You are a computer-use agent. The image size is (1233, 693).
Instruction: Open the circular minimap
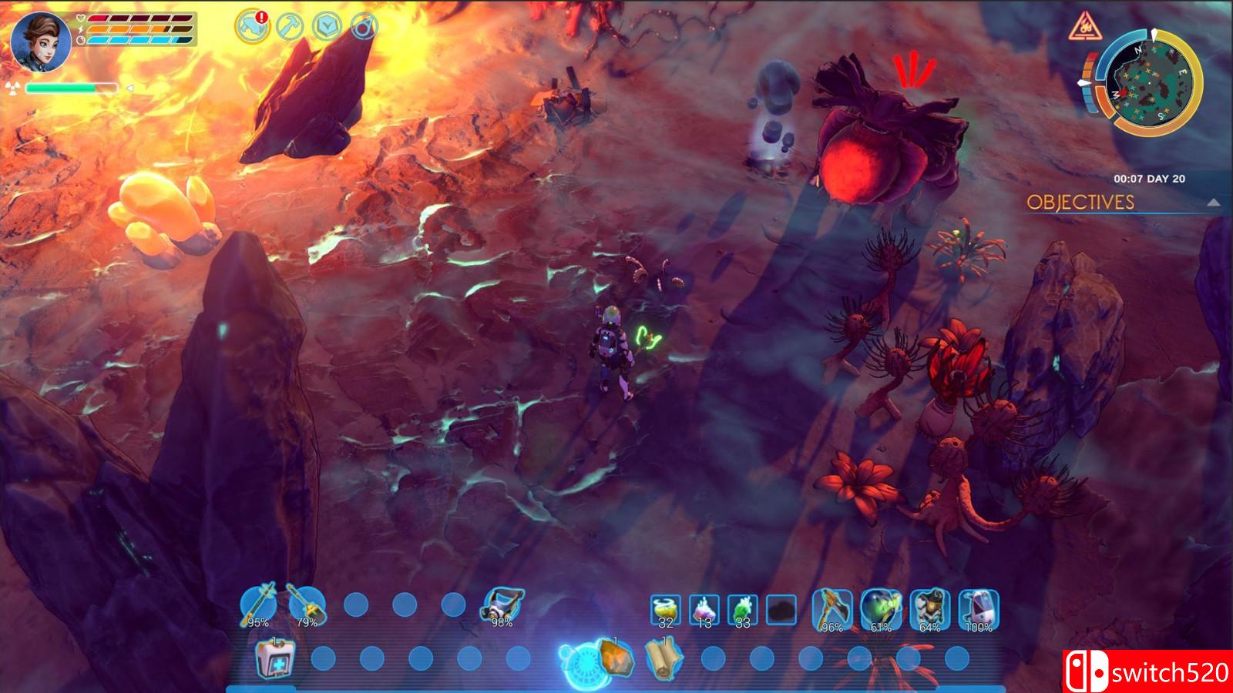point(1148,81)
